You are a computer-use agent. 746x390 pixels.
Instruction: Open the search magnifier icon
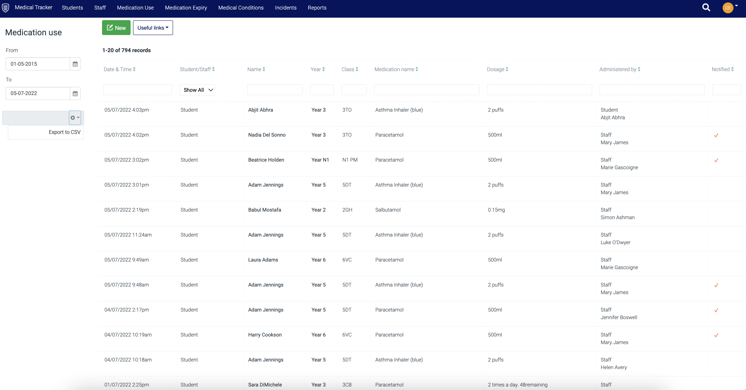coord(706,8)
